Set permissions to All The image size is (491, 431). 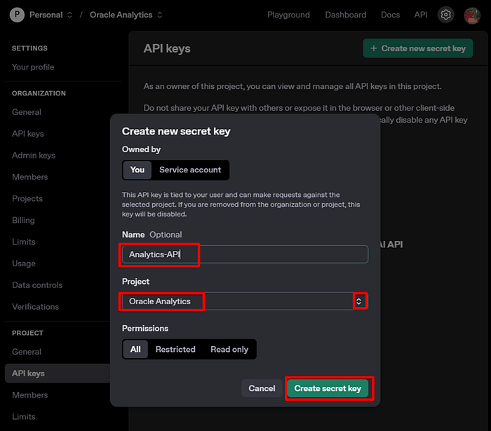coord(135,349)
